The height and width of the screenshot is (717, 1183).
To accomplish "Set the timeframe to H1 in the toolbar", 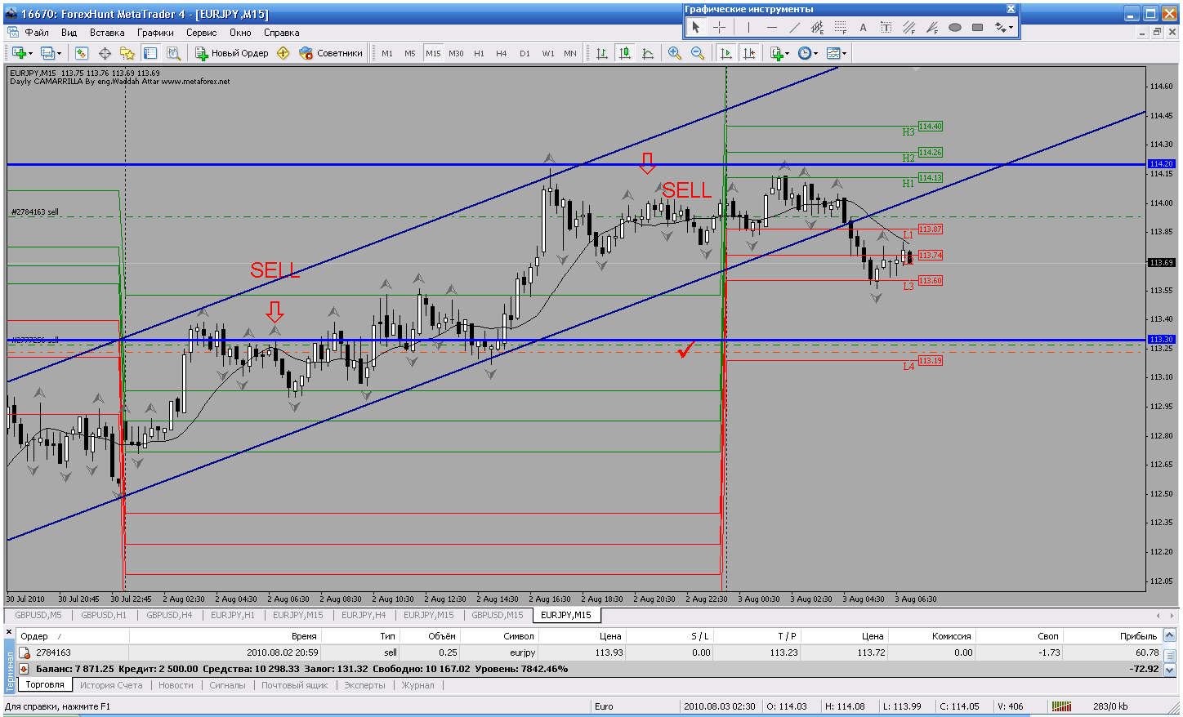I will tap(479, 53).
